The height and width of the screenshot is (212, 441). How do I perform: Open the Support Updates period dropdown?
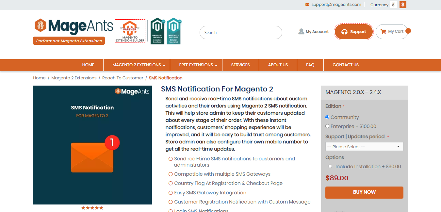pos(364,147)
